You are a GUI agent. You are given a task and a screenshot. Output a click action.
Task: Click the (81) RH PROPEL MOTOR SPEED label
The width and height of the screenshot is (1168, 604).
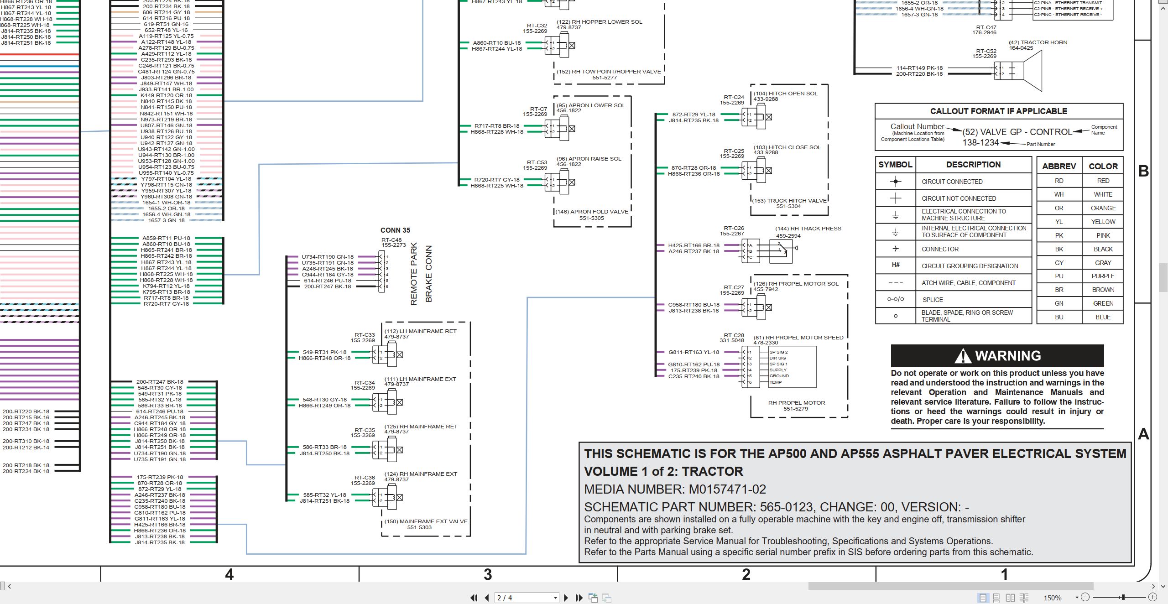(798, 338)
